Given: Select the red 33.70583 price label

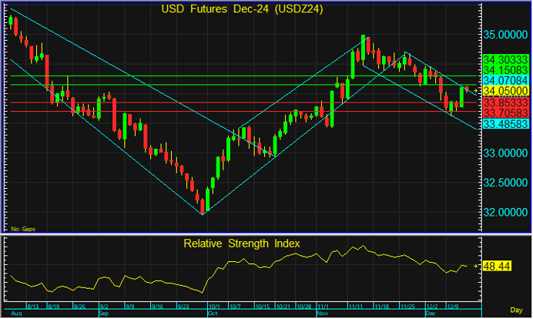Looking at the screenshot, I should 505,112.
